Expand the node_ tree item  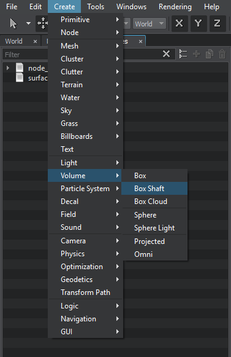coord(8,68)
